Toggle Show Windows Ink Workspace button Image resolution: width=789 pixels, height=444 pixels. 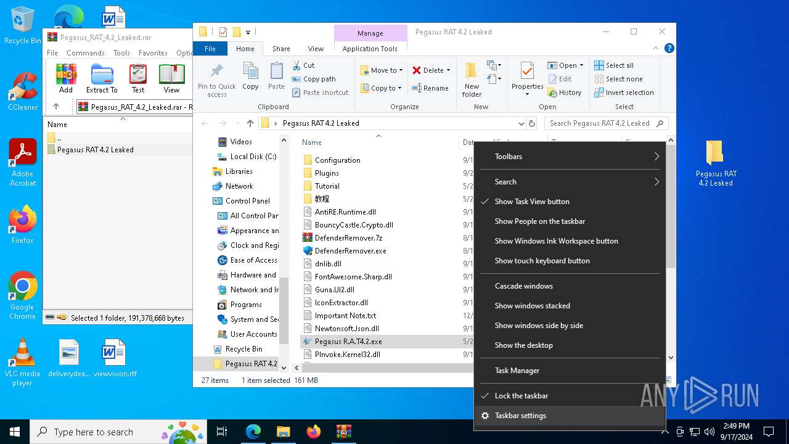point(570,241)
